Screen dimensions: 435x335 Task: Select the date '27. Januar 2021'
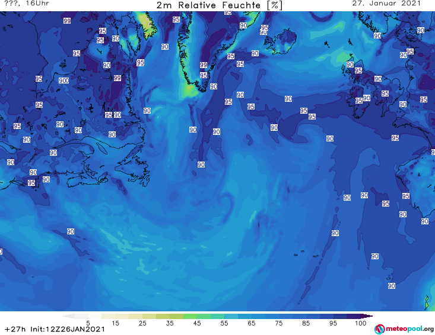(386, 4)
